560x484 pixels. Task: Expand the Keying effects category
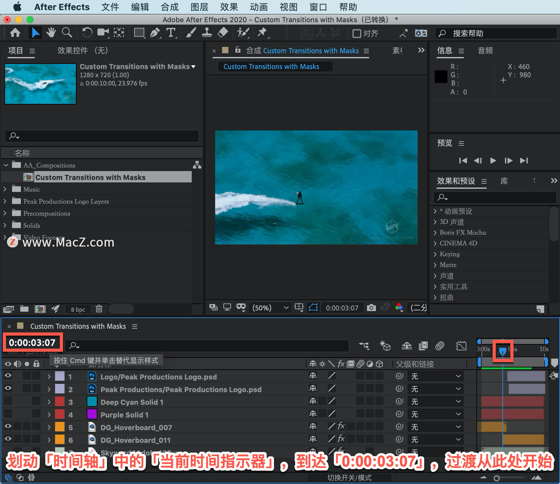435,254
